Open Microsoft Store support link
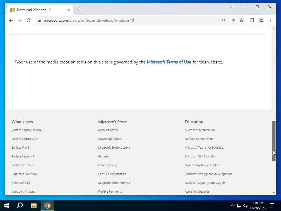Screen dimensions: 281x211 pyautogui.click(x=114, y=148)
